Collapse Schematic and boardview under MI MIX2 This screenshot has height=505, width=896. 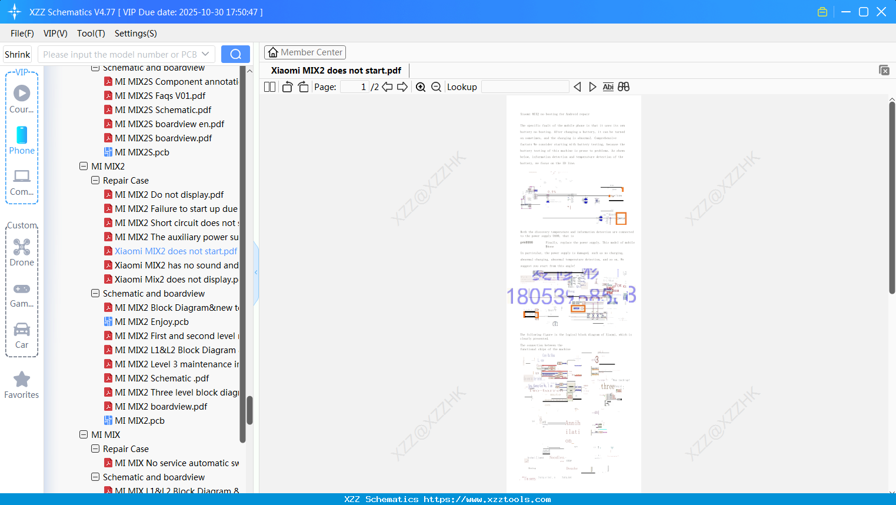click(x=95, y=294)
